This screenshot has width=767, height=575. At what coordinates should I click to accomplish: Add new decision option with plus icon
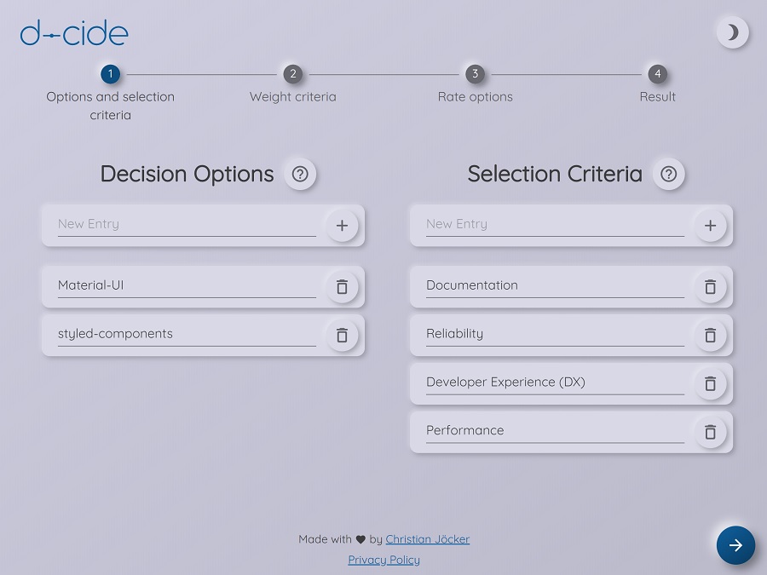point(342,226)
